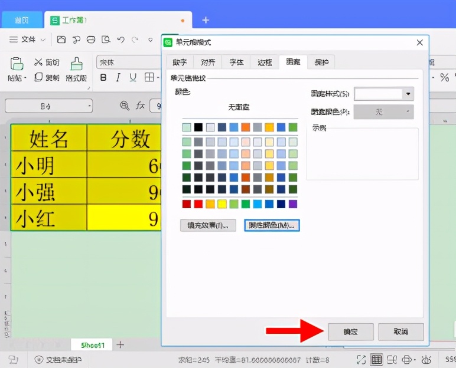Open the cell name box dropdown

pyautogui.click(x=90, y=106)
